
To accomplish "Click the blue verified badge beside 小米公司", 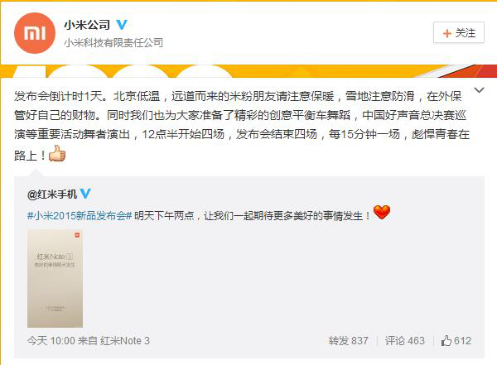I will click(x=122, y=24).
